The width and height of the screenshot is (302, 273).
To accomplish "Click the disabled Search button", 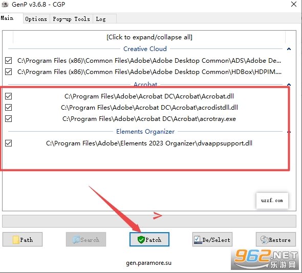I will pos(86,239).
